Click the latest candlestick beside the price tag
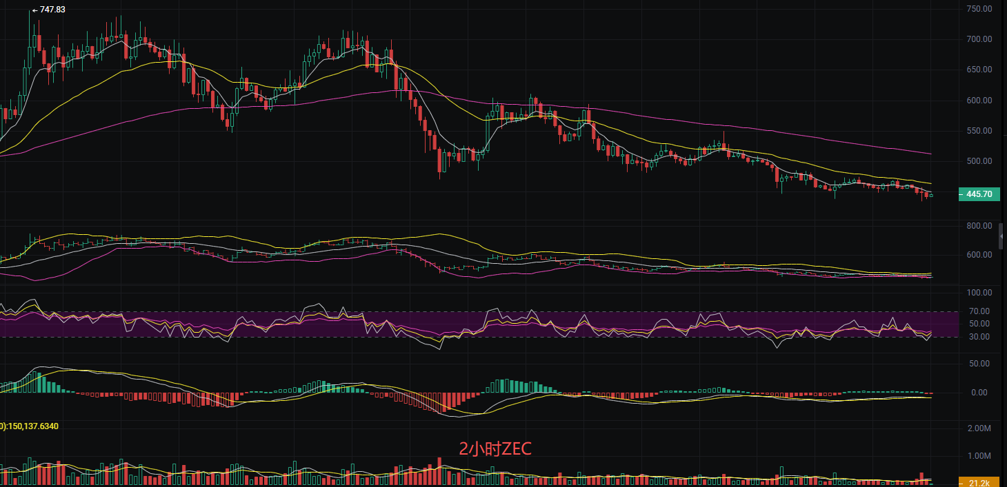The height and width of the screenshot is (487, 1007). 932,196
